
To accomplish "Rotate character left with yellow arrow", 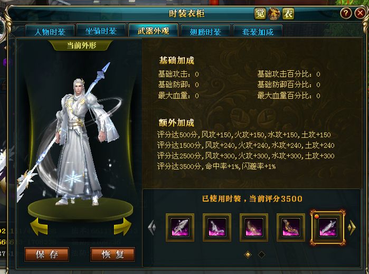I will coord(39,226).
